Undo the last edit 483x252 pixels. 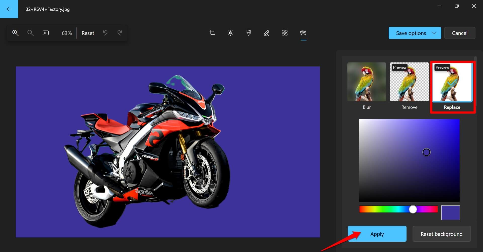click(x=105, y=33)
